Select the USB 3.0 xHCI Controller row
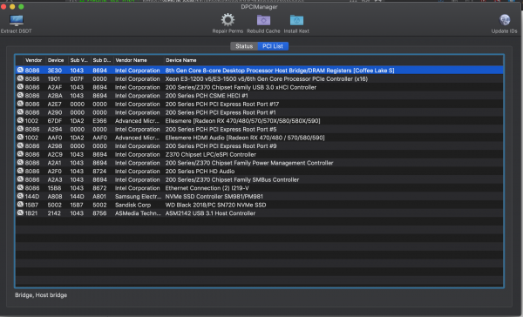The height and width of the screenshot is (317, 523). point(259,87)
